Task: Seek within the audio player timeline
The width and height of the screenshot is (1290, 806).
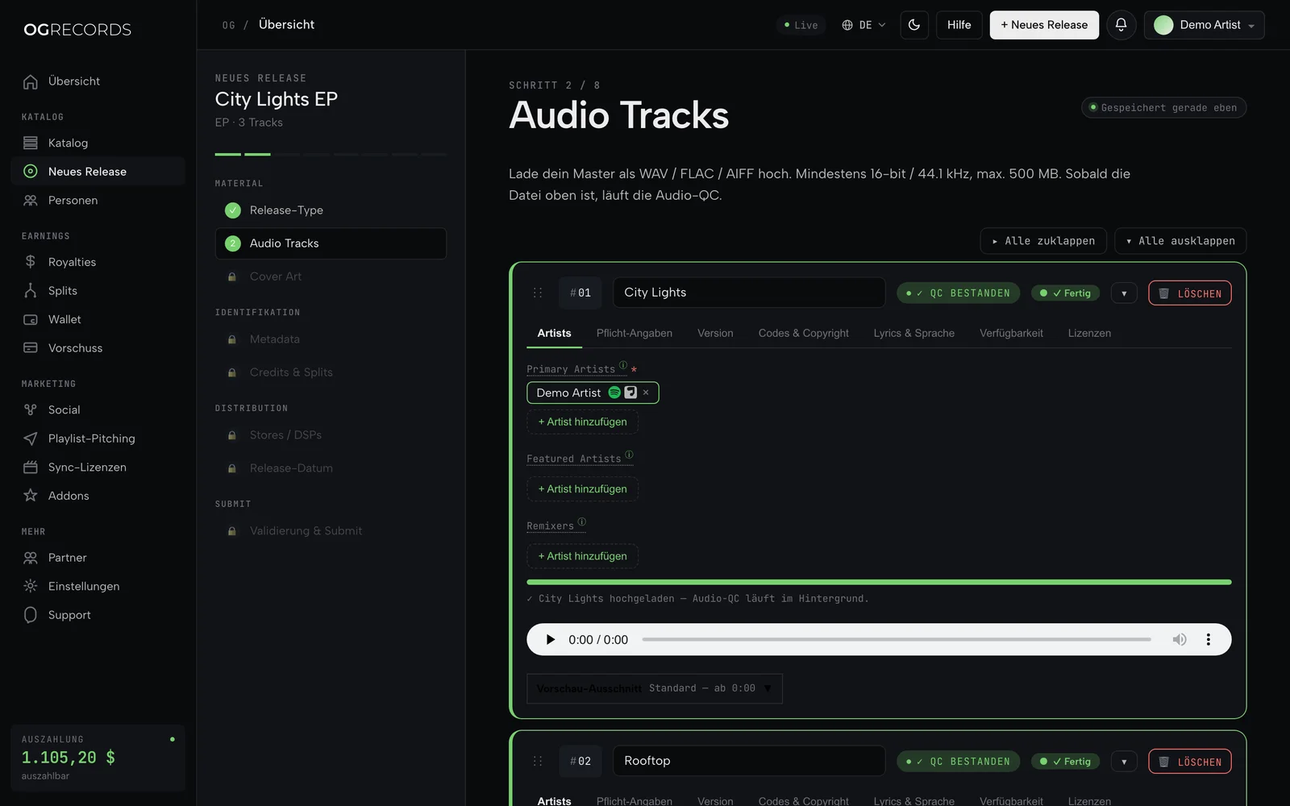Action: tap(897, 639)
